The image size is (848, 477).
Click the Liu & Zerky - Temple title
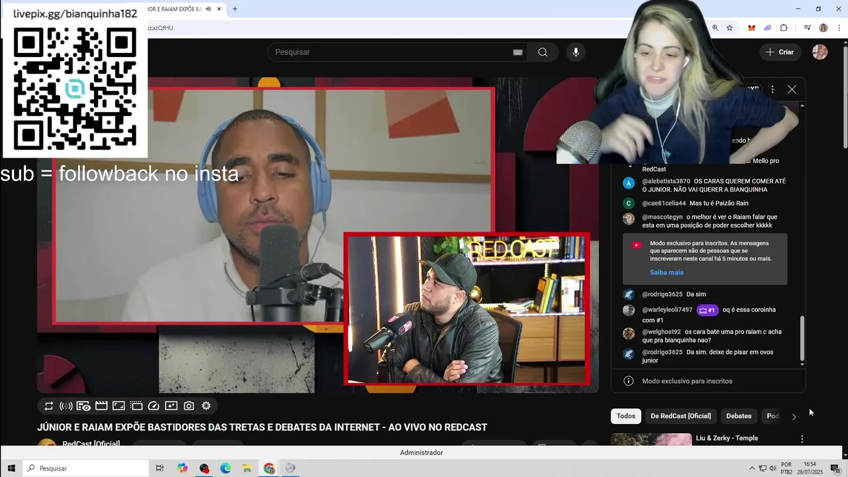727,438
